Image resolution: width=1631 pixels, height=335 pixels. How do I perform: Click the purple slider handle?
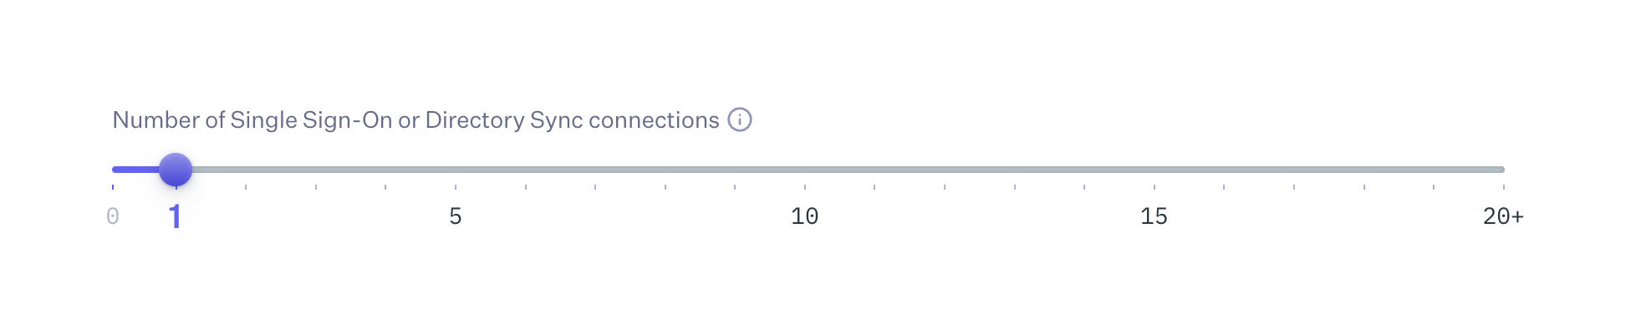point(176,170)
